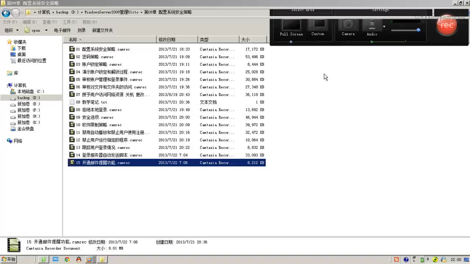
Task: Open 下载 folder in favorites
Action: (18, 48)
